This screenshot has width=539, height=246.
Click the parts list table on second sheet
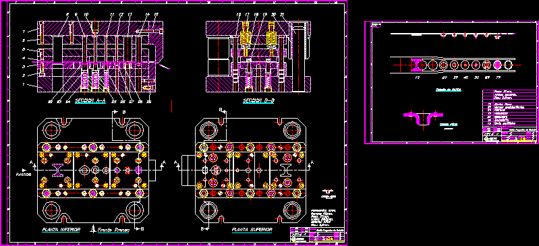509,107
